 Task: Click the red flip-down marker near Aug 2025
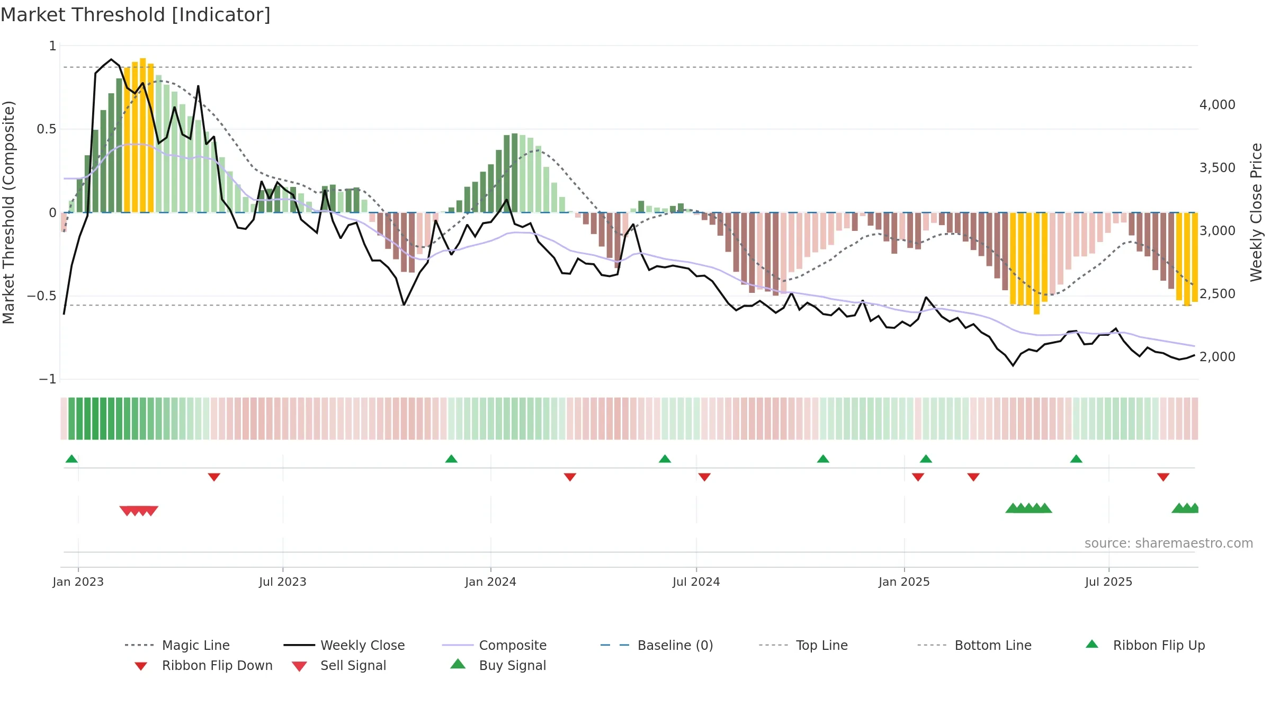(1163, 477)
